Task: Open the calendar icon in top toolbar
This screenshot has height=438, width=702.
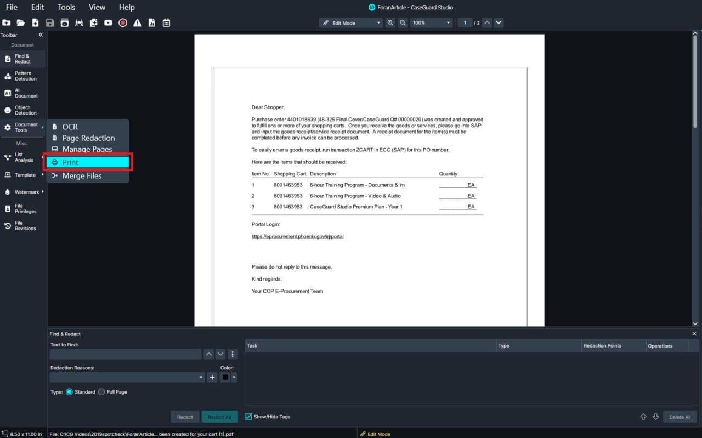Action: point(166,22)
